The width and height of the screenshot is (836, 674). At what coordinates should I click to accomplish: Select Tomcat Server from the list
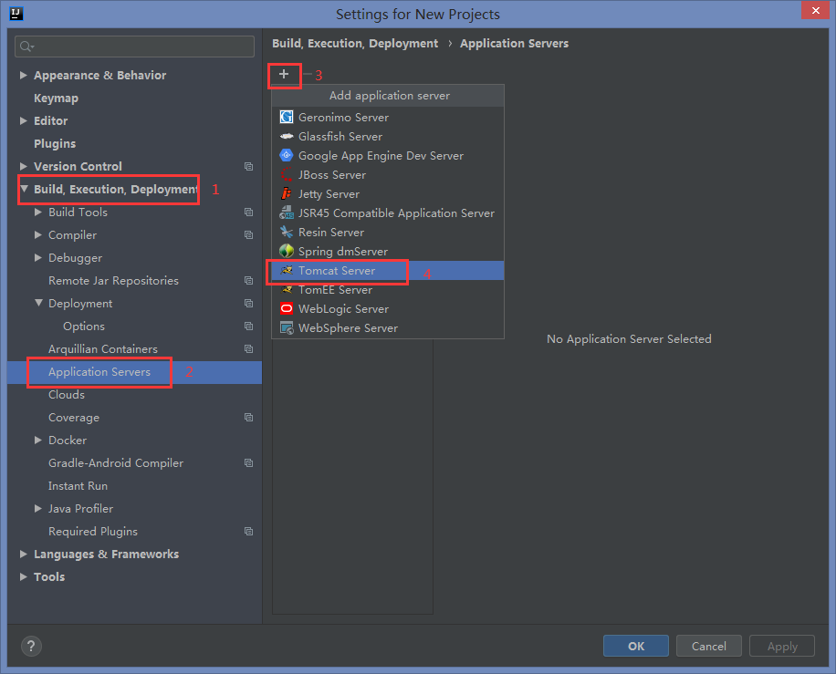point(337,271)
